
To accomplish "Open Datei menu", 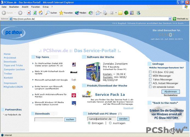I will 4,7.
